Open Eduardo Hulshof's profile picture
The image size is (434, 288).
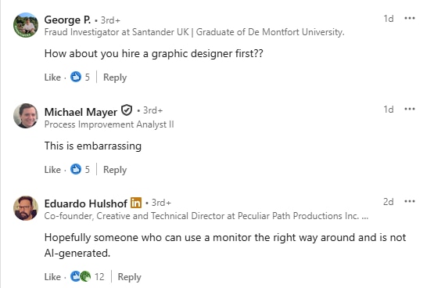click(26, 208)
